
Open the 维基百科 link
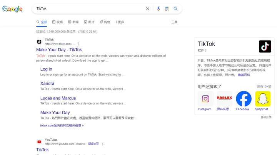244,75
